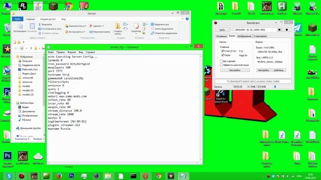The image size is (321, 180).
Task: Open Photoshop from the taskbar
Action: pyautogui.click(x=71, y=175)
